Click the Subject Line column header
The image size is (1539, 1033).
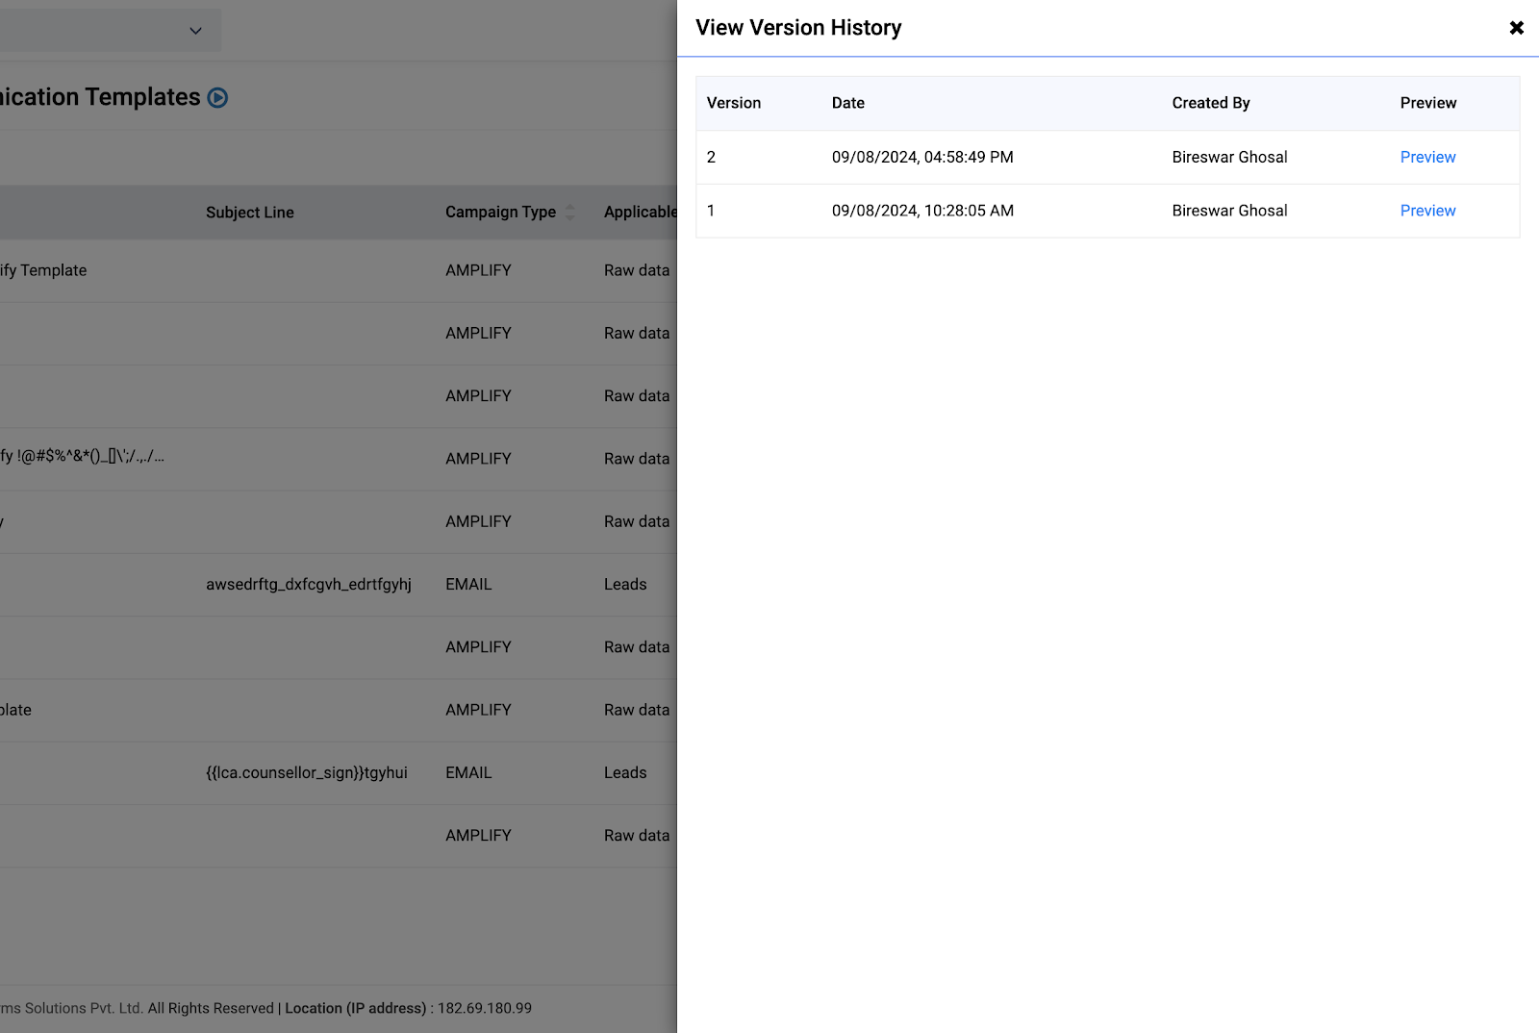coord(250,213)
